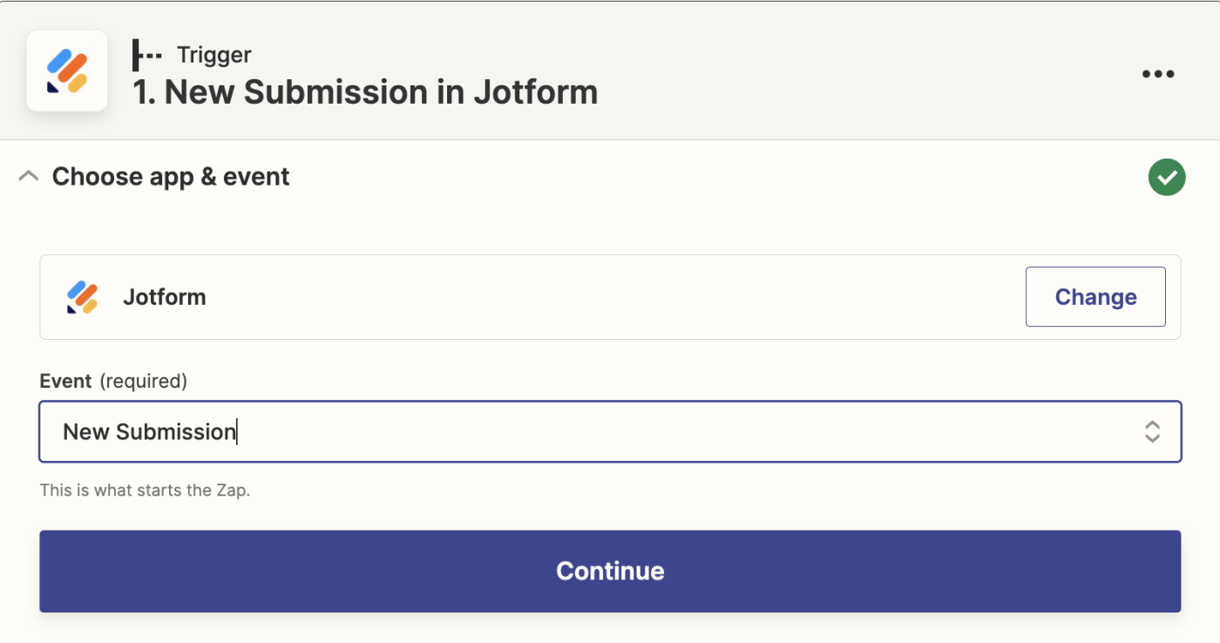Click the Continue button
Viewport: 1220px width, 643px height.
(x=610, y=571)
